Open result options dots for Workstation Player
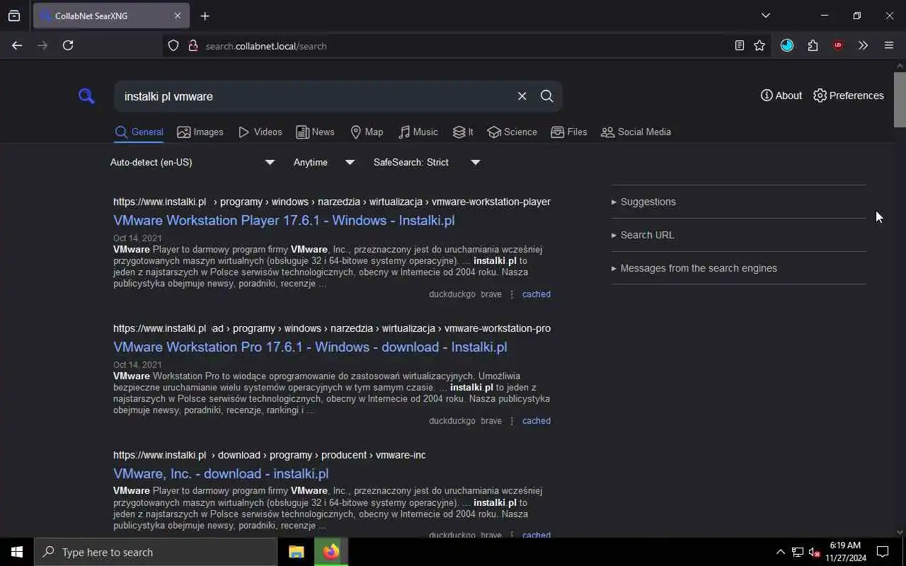This screenshot has height=566, width=906. [512, 294]
